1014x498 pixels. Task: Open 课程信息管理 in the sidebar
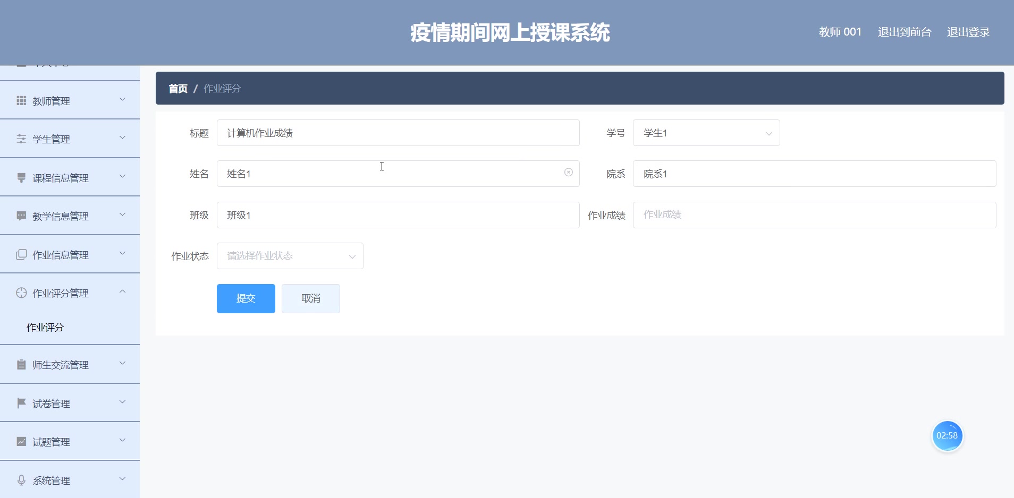[70, 177]
